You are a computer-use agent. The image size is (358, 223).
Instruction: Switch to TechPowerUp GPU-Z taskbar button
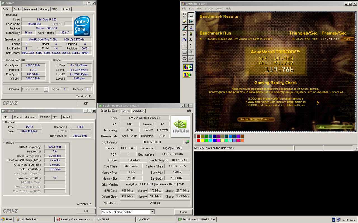(x=196, y=219)
